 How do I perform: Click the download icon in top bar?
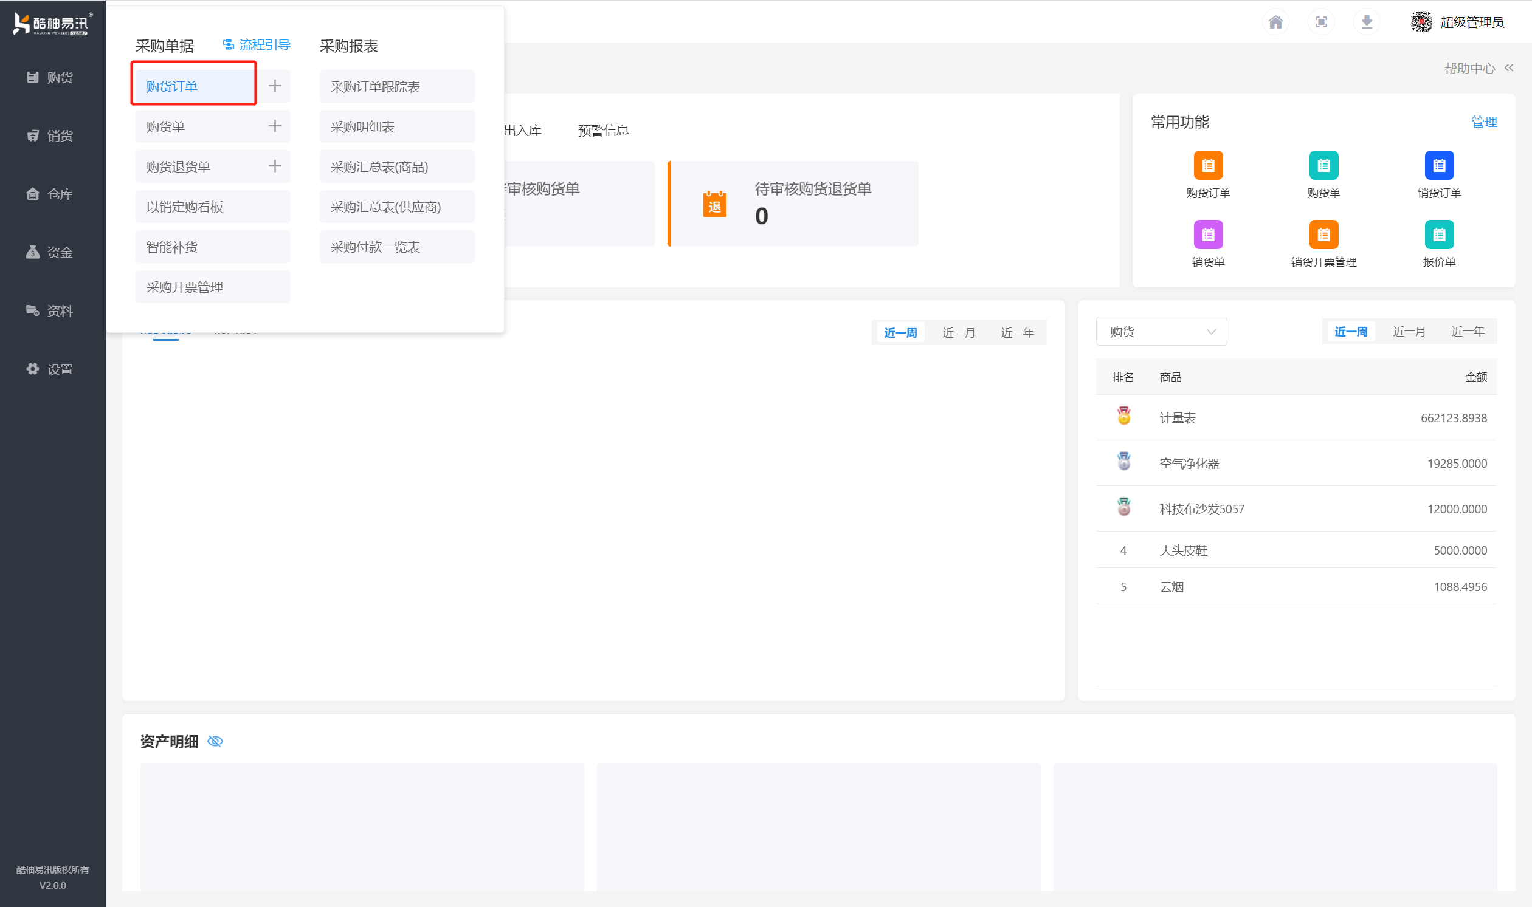click(1366, 22)
